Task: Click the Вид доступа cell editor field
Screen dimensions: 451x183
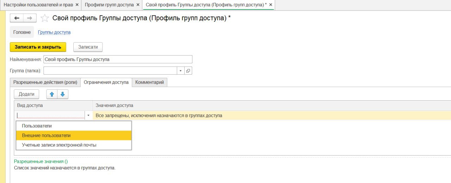Action: [50, 115]
